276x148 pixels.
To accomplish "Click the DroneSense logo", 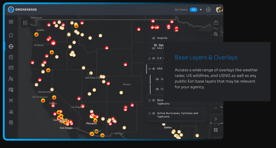I will [24, 10].
